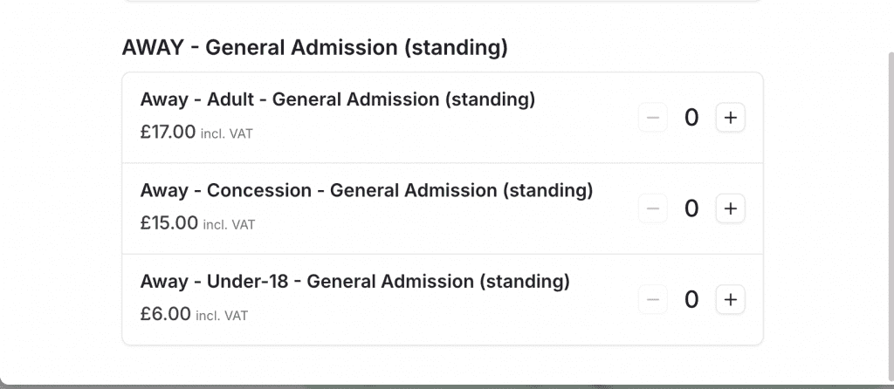The height and width of the screenshot is (389, 894).
Task: Click the Away Concession quantity value
Action: click(x=691, y=208)
